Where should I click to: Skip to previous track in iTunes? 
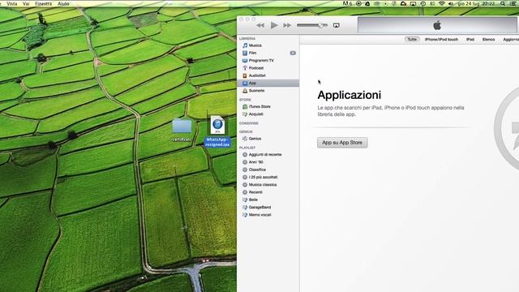coord(260,25)
